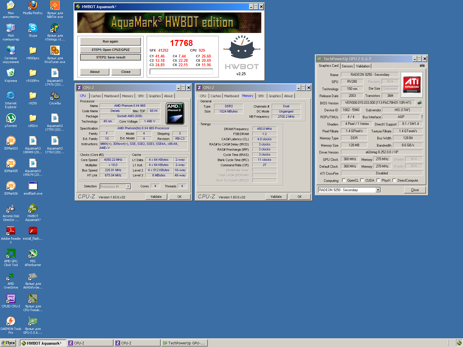Expand the Processor #1 selection dropdown
Image resolution: width=463 pixels, height=347 pixels.
tap(128, 187)
